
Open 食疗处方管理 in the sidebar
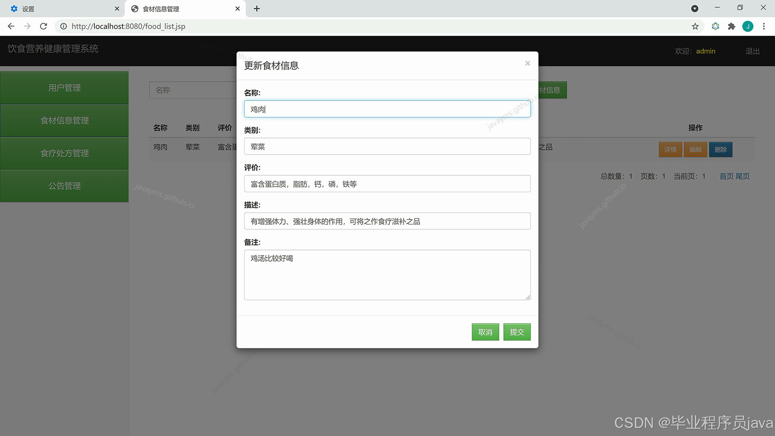64,153
